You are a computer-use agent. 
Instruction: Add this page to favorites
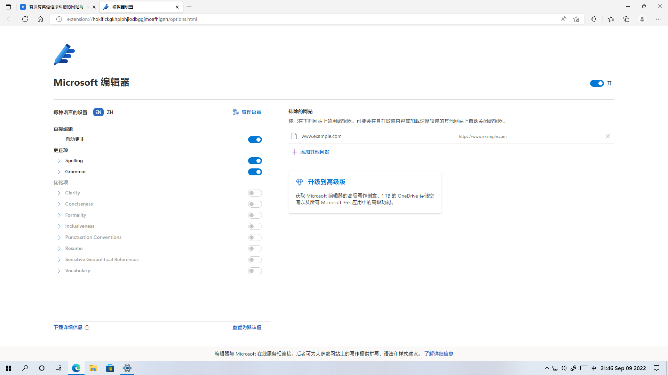click(x=576, y=19)
